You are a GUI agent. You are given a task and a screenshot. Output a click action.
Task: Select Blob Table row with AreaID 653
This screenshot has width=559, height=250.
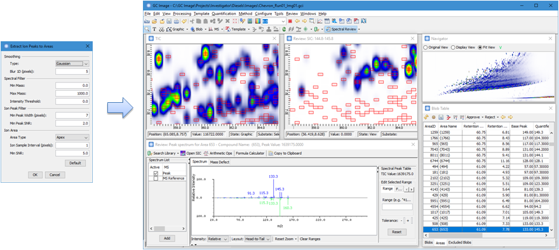487,230
